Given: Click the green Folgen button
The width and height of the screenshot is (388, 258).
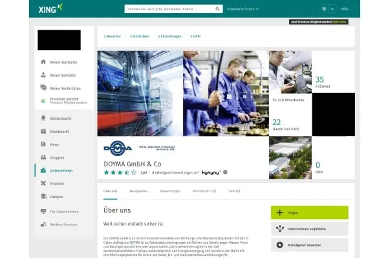Looking at the screenshot, I should click(x=309, y=212).
